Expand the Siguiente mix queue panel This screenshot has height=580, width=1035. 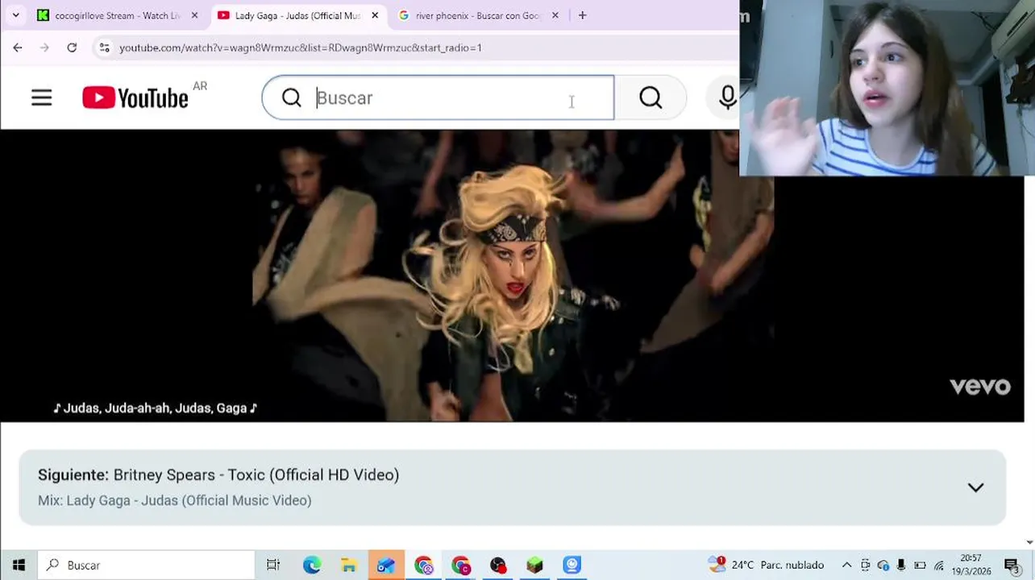[x=975, y=487]
